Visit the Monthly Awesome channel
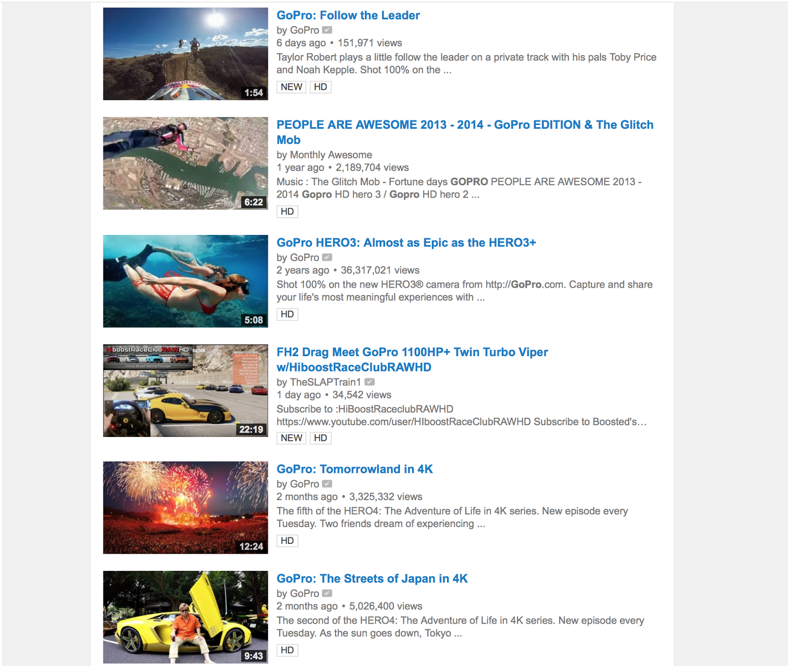Image resolution: width=788 pixels, height=666 pixels. point(331,155)
